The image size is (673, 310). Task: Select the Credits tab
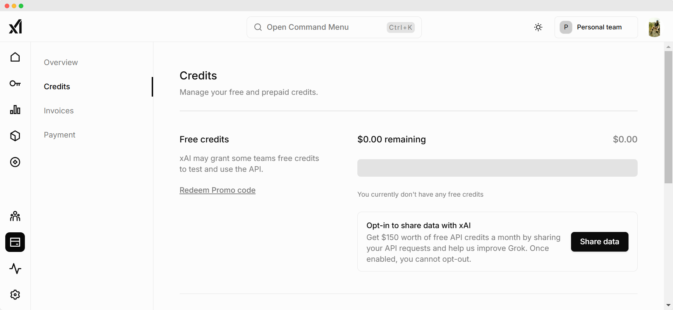tap(57, 86)
